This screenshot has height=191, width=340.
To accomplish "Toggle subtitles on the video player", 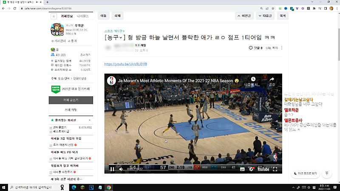I will point(242,169).
